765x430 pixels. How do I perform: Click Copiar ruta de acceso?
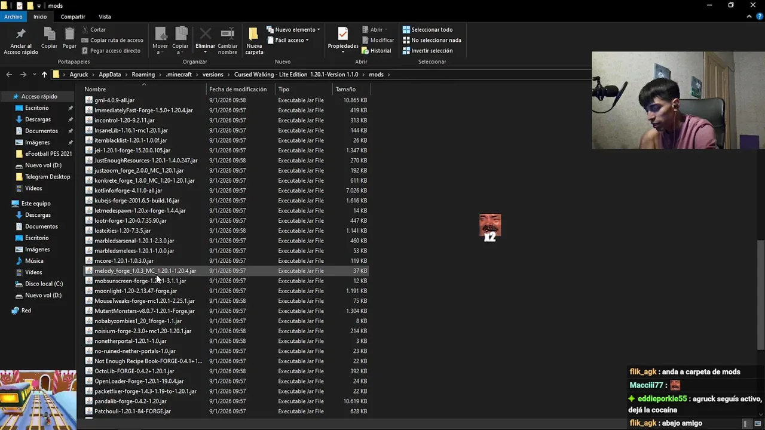coord(112,40)
